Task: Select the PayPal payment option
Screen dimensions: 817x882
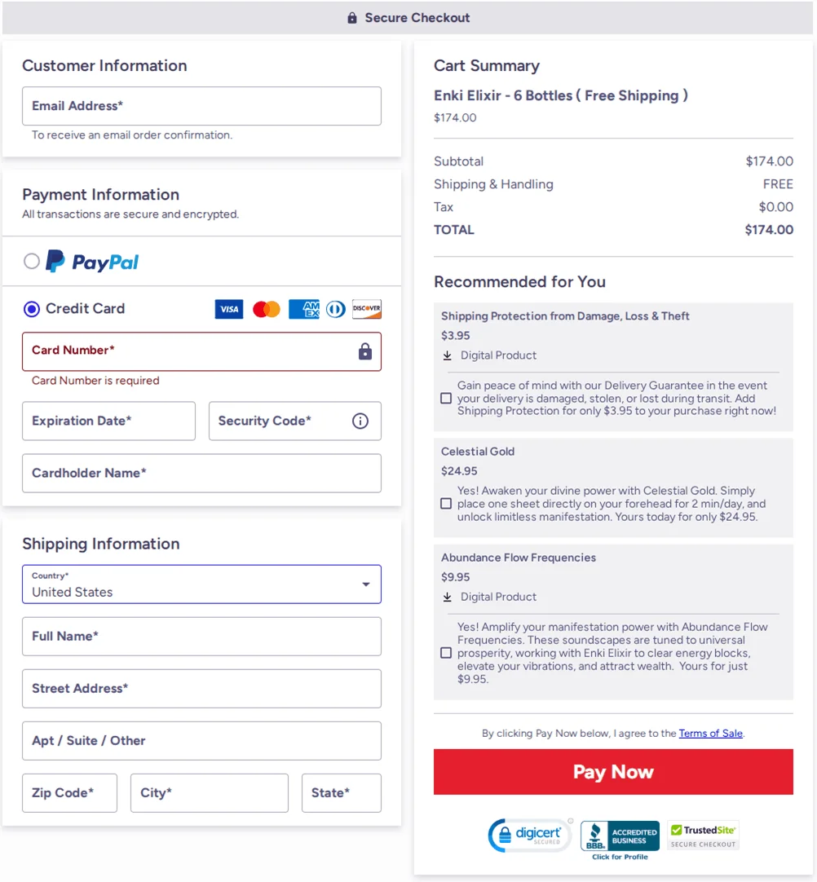Action: point(32,261)
